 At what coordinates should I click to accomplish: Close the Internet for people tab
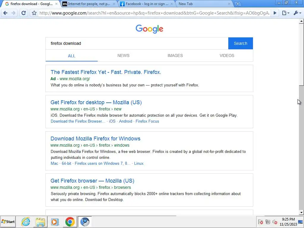pyautogui.click(x=114, y=4)
